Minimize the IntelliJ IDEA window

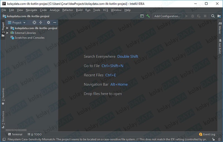(196, 4)
